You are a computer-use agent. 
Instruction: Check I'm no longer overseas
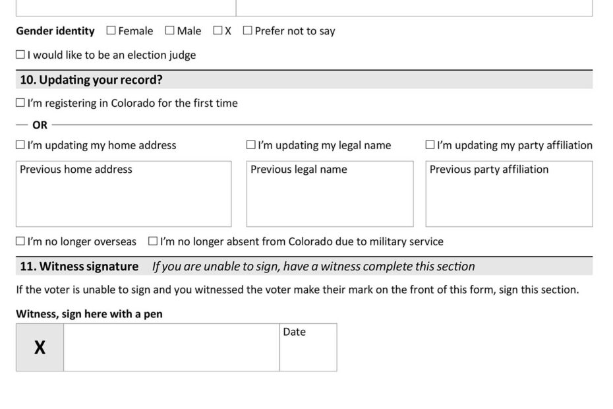point(19,241)
